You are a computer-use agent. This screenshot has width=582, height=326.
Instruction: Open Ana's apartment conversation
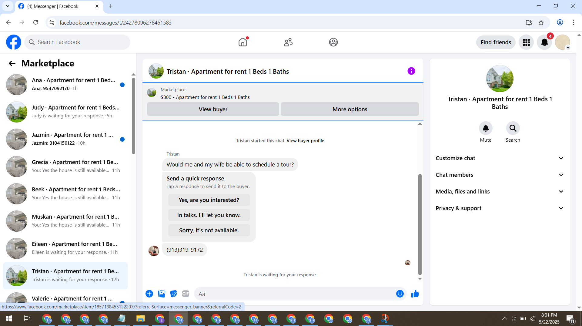pos(65,85)
